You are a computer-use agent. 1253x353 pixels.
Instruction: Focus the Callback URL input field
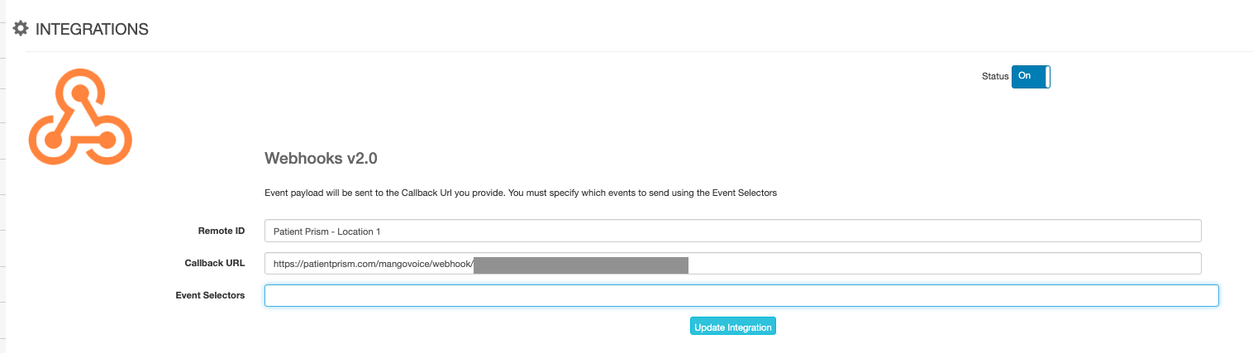click(x=732, y=264)
